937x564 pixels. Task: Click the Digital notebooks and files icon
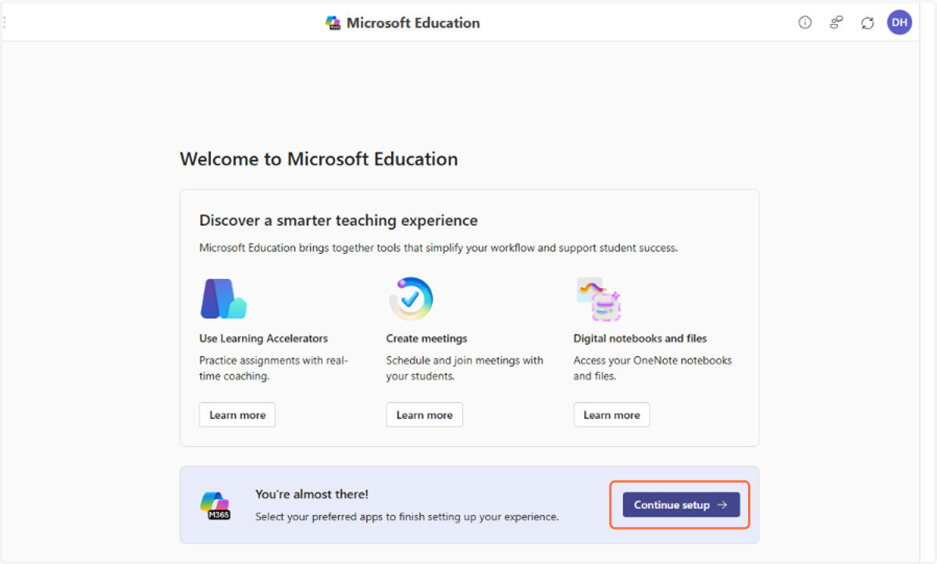pos(598,299)
